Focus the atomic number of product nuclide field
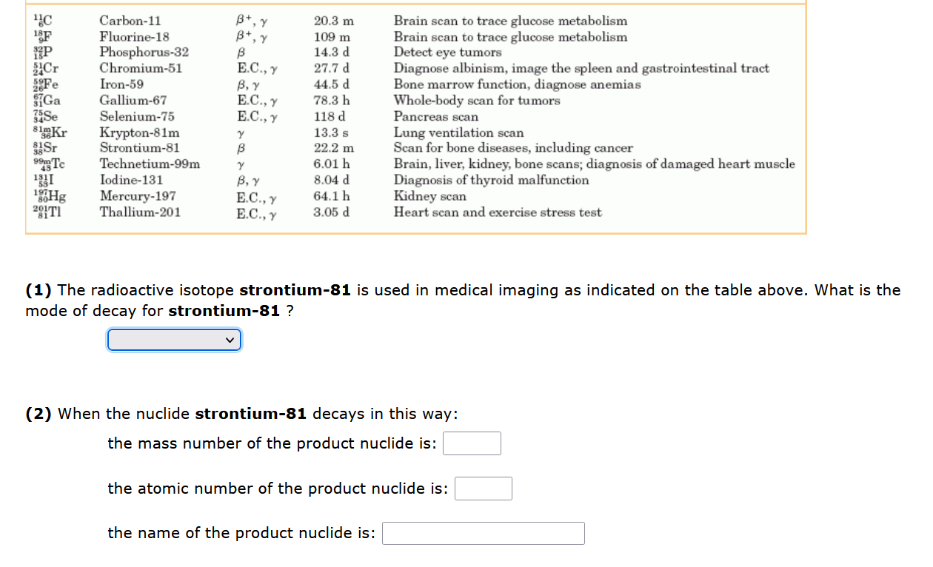 [484, 489]
